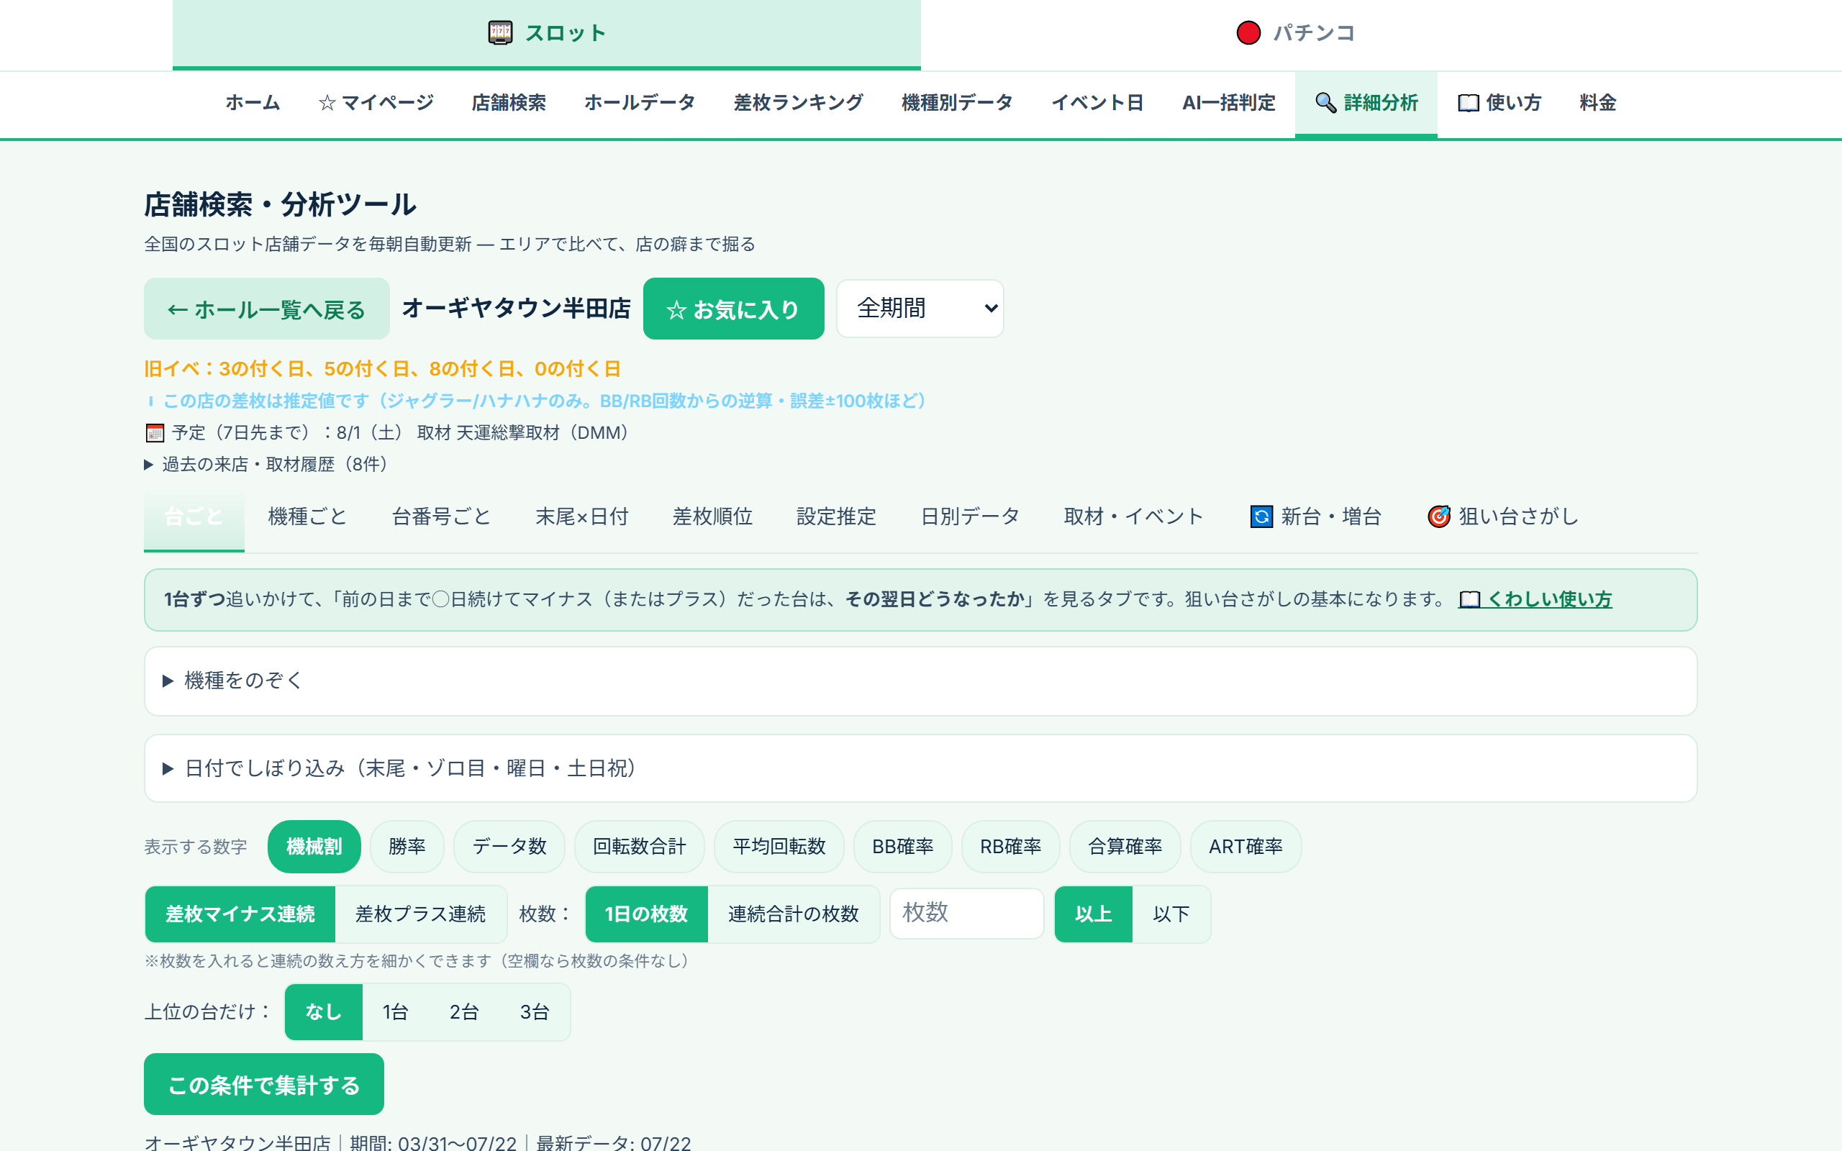Switch to the スロット top tab

click(547, 35)
